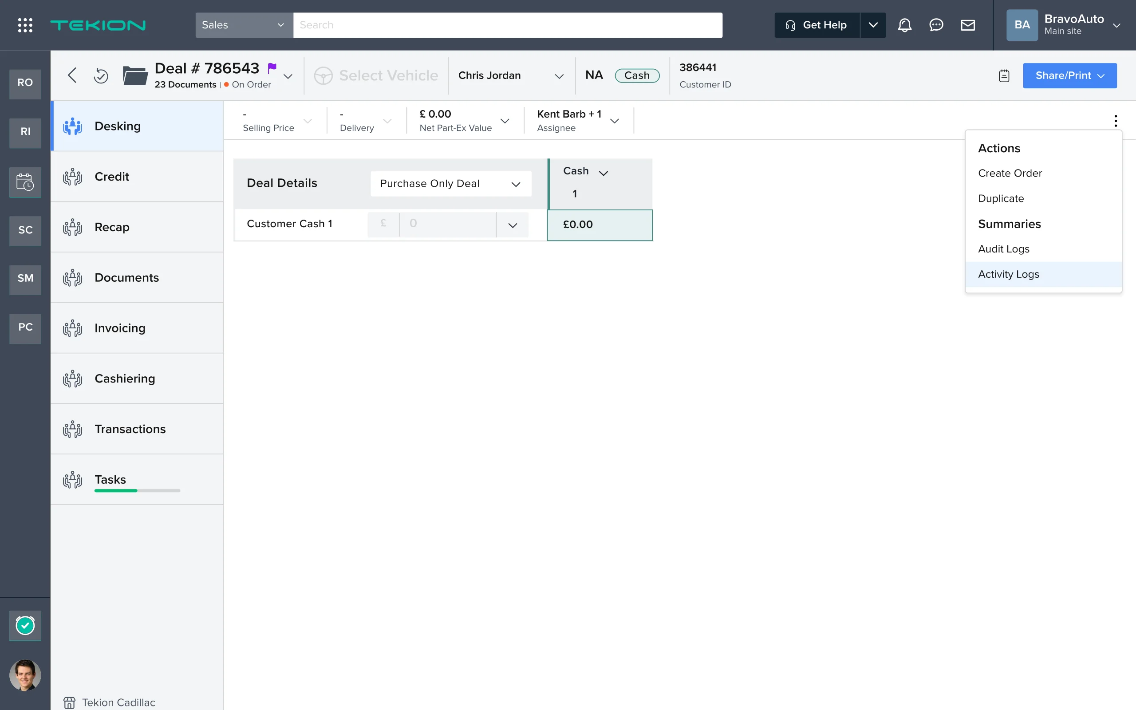Open the deal folder icon
This screenshot has height=710, width=1136.
coord(135,75)
